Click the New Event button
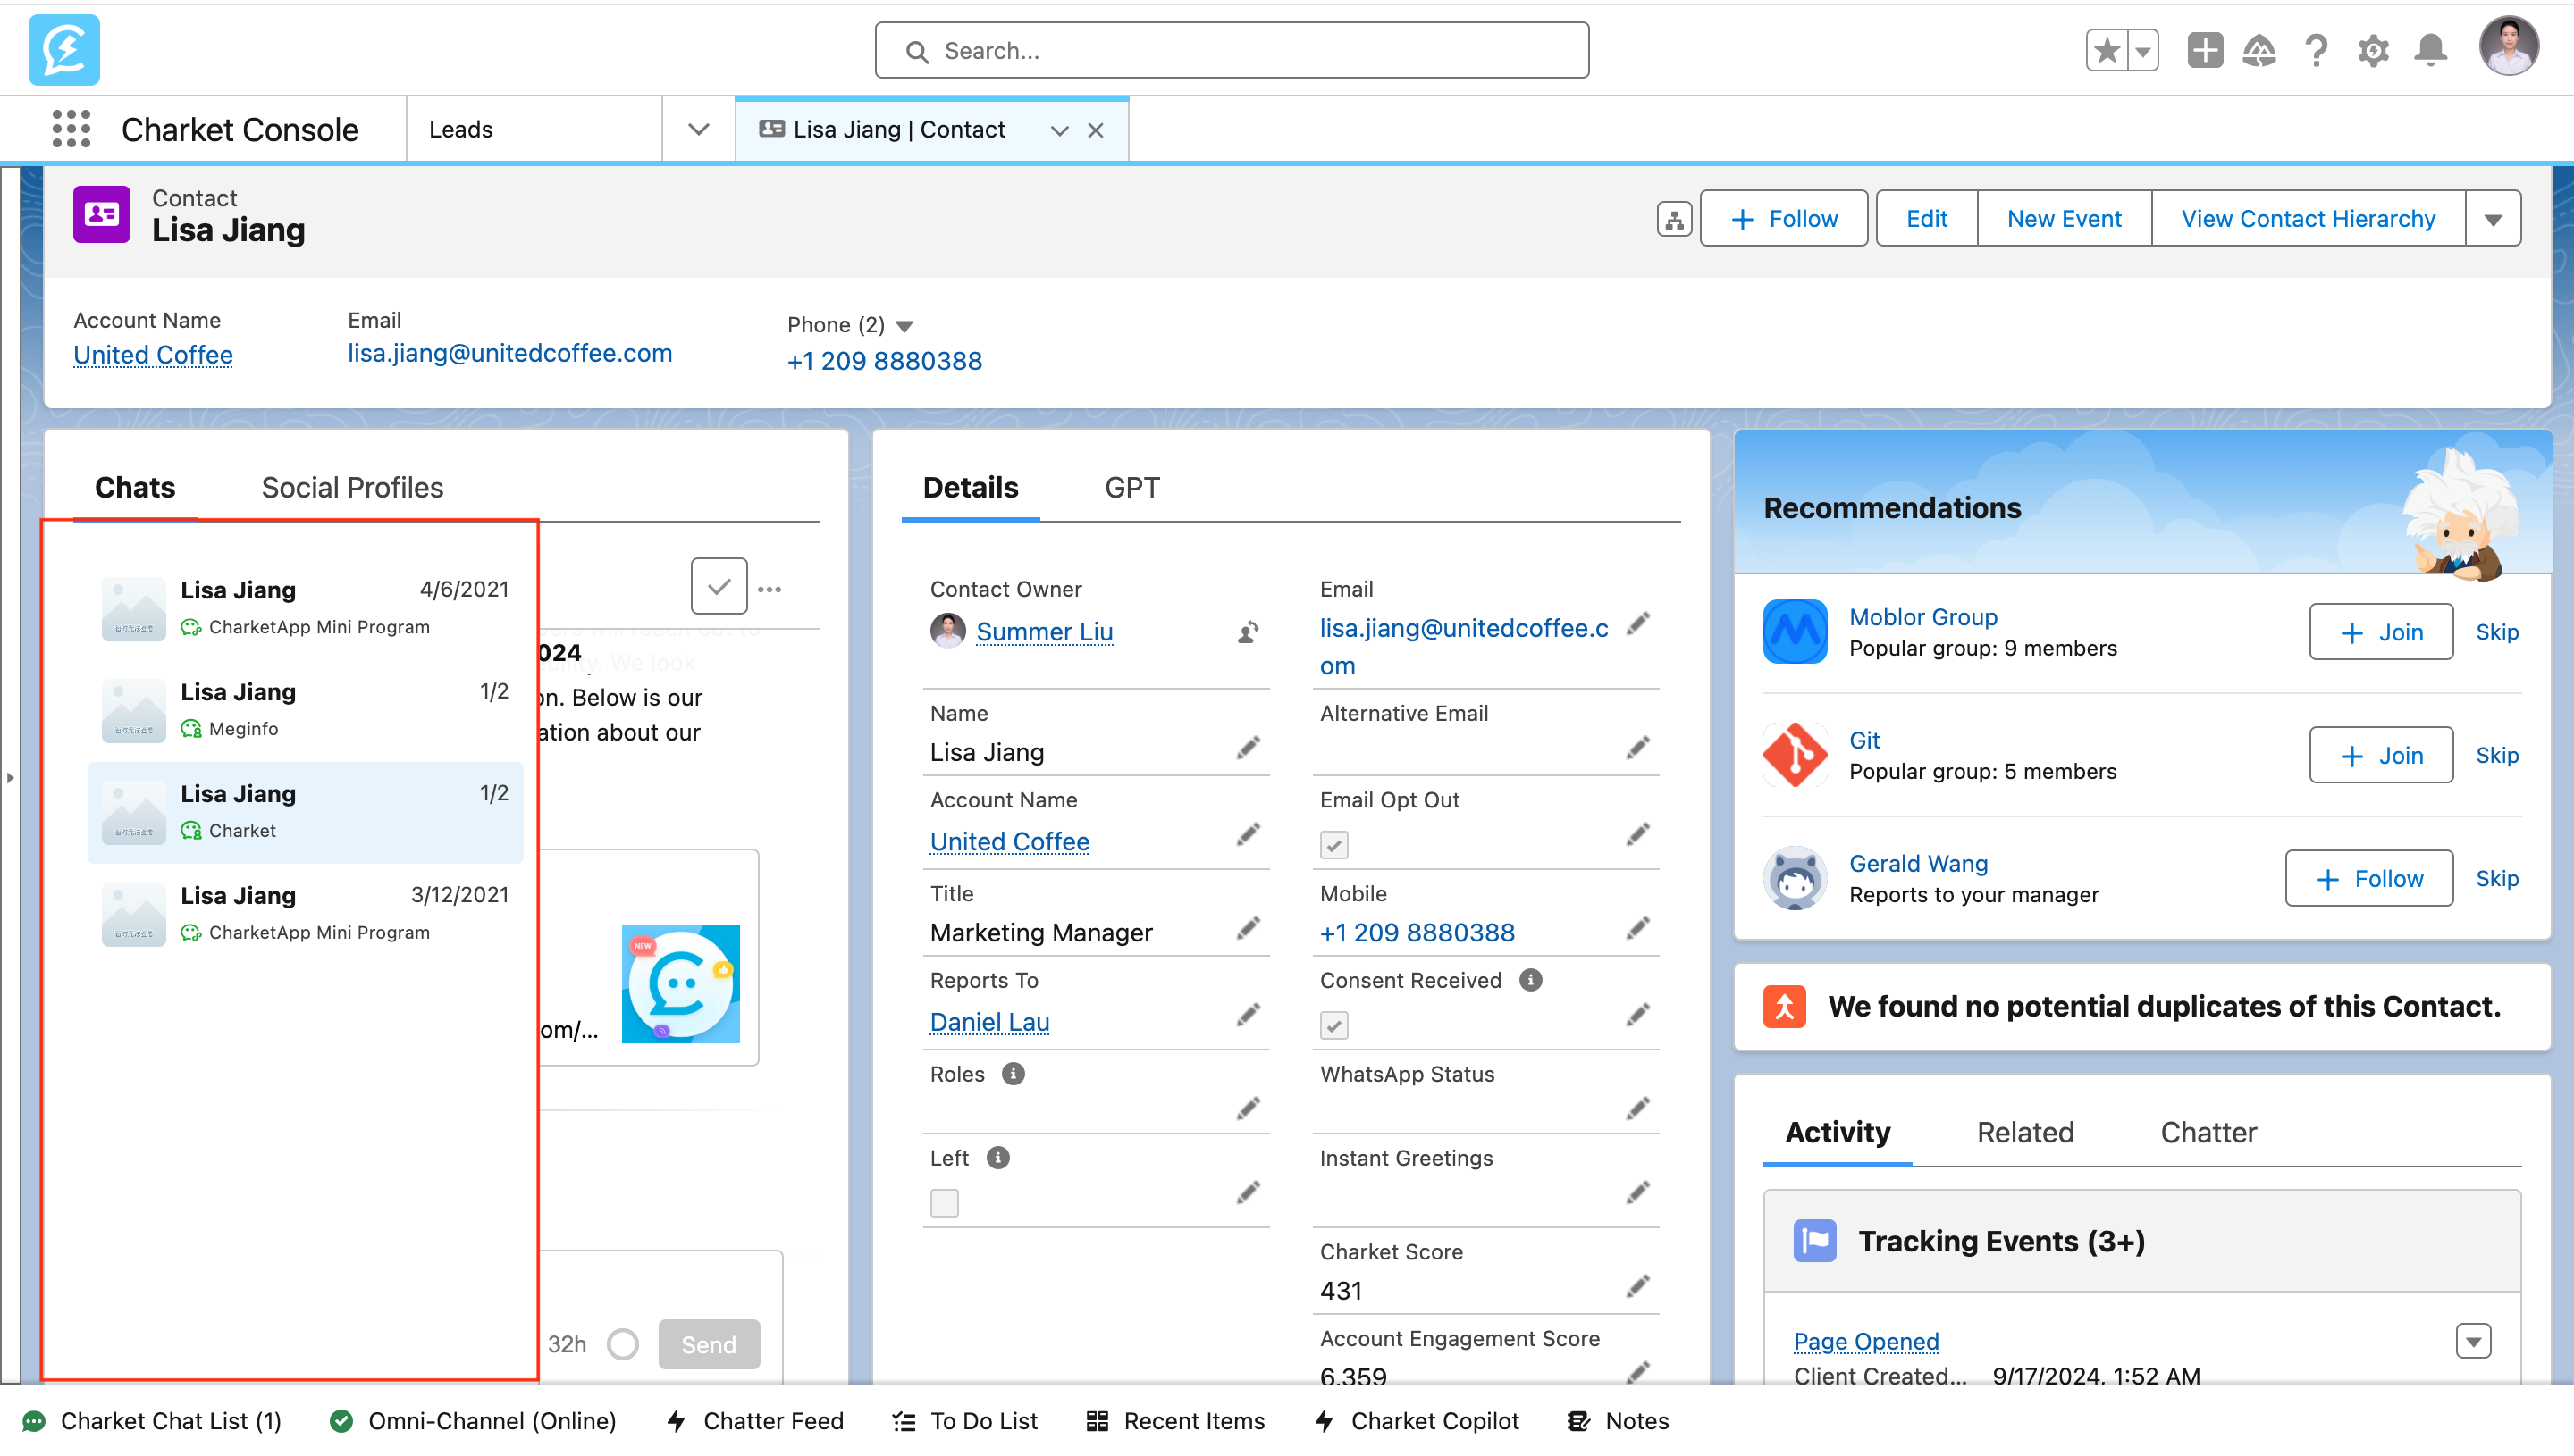The image size is (2574, 1456). 2064,219
